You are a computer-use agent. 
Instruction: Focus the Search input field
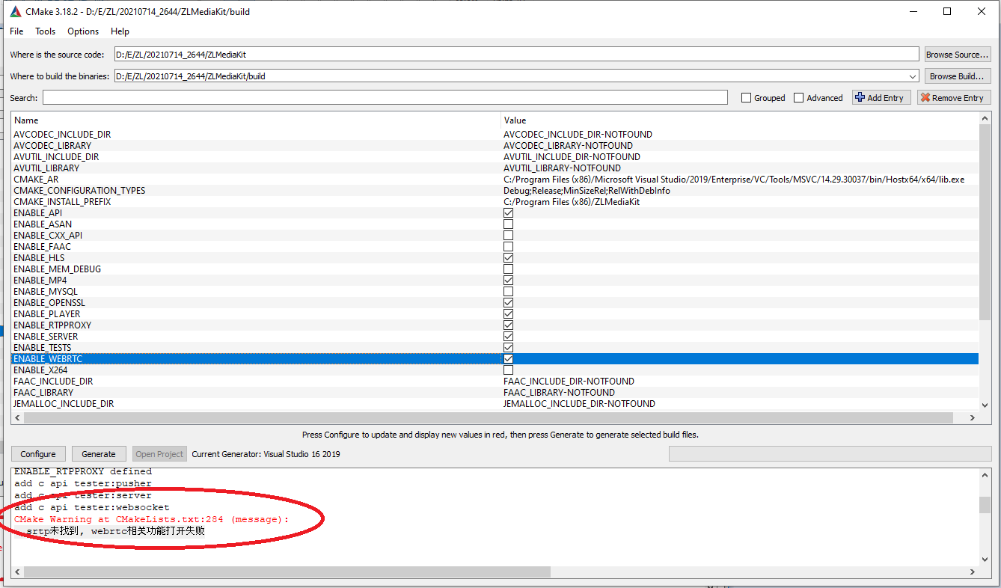tap(385, 98)
